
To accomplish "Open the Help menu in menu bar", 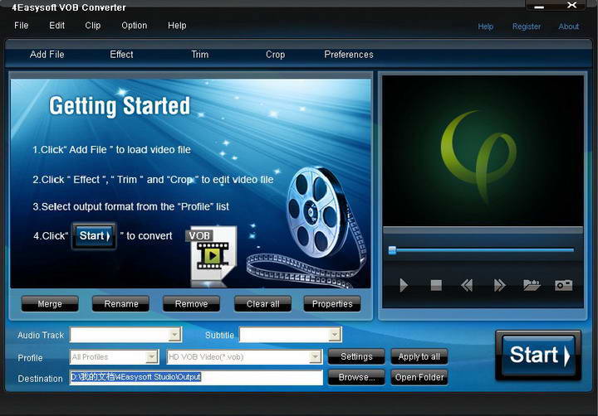I will pyautogui.click(x=178, y=26).
